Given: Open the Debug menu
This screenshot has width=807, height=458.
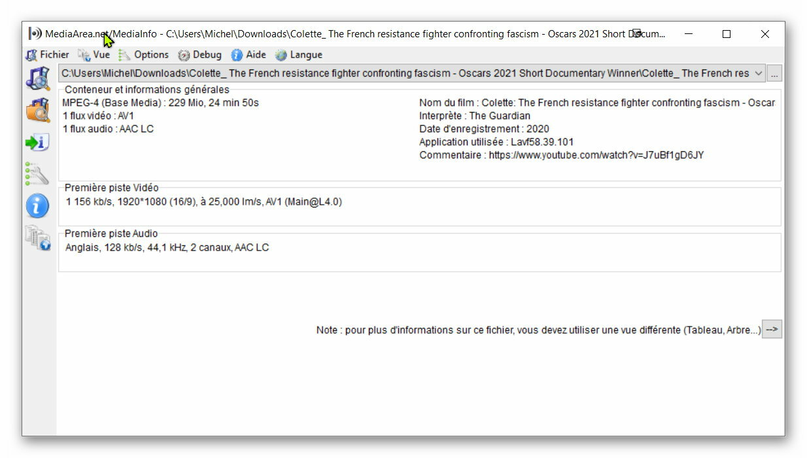Looking at the screenshot, I should click(200, 55).
